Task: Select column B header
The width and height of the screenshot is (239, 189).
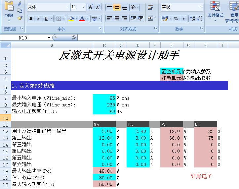Action: coord(104,45)
